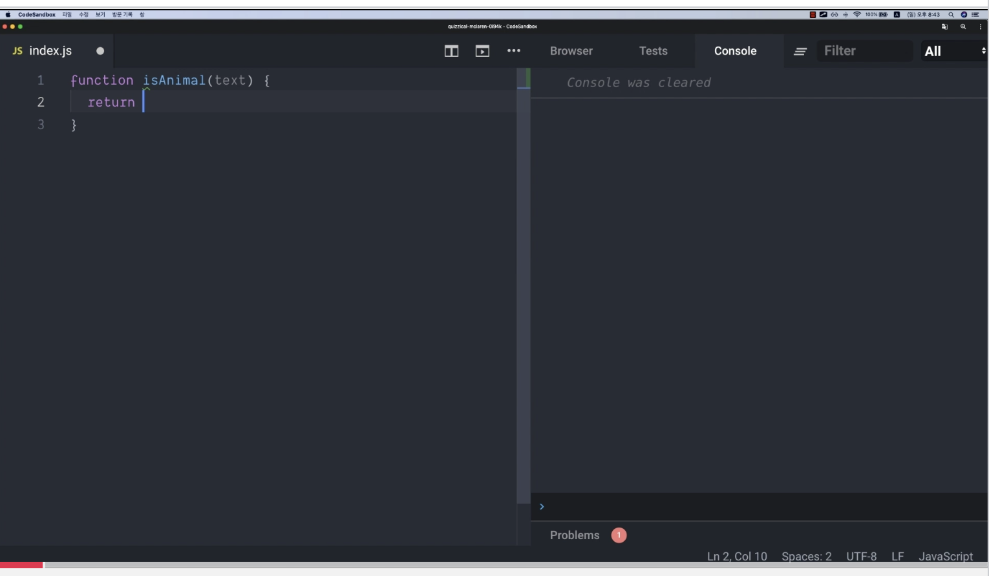This screenshot has width=989, height=576.
Task: Change language mode via JavaScript status
Action: (946, 556)
